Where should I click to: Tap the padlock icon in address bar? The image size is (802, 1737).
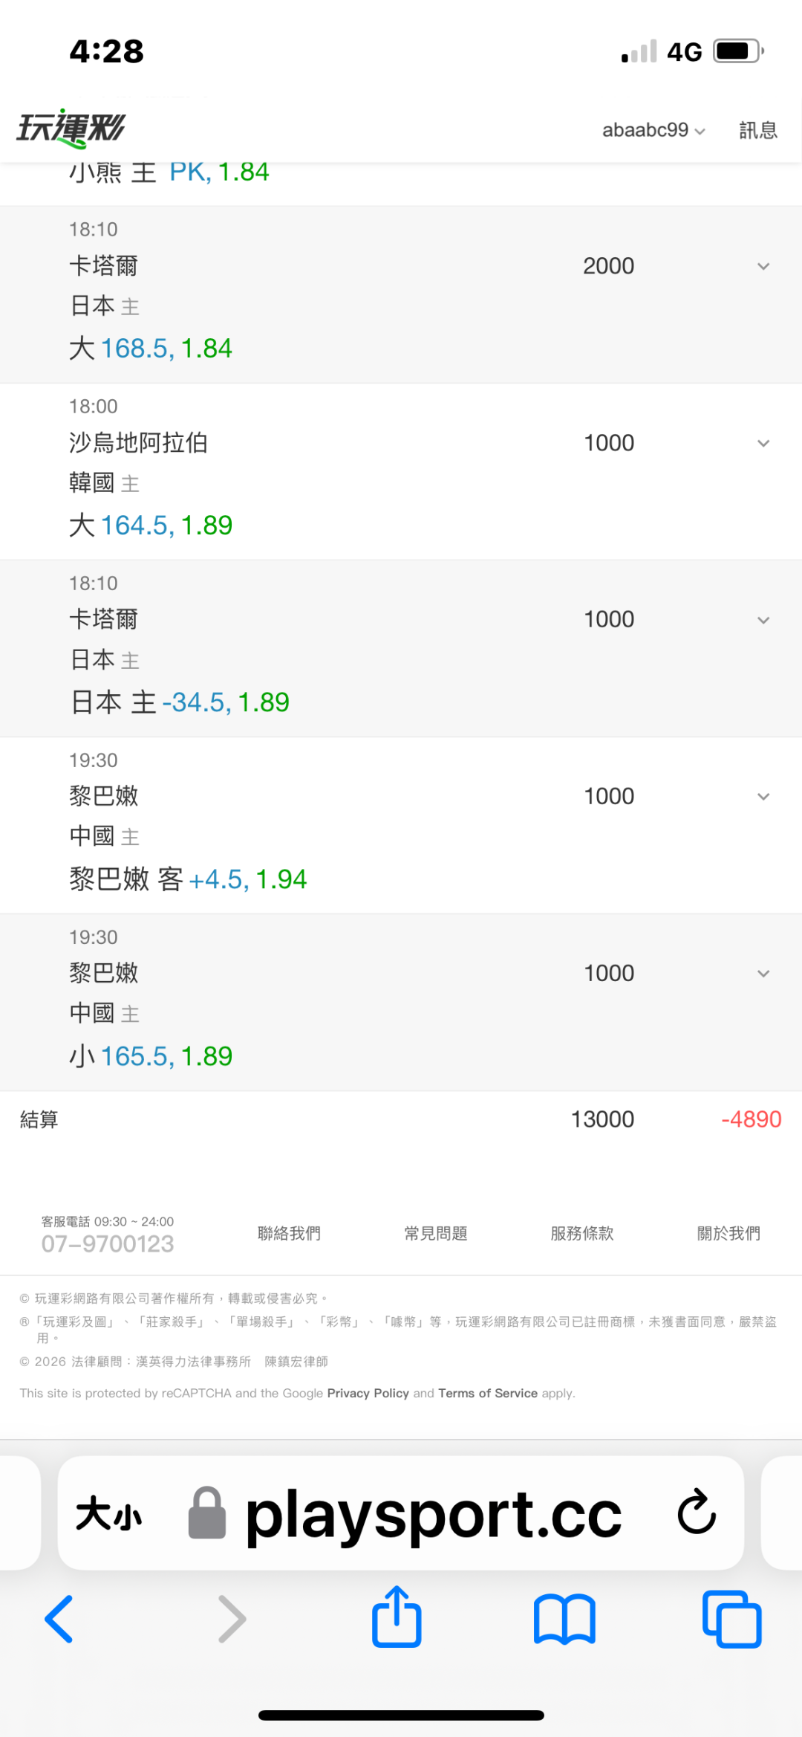coord(207,1513)
